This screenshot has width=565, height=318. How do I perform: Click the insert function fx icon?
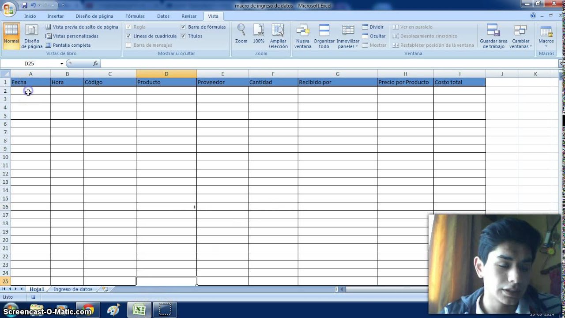[96, 64]
